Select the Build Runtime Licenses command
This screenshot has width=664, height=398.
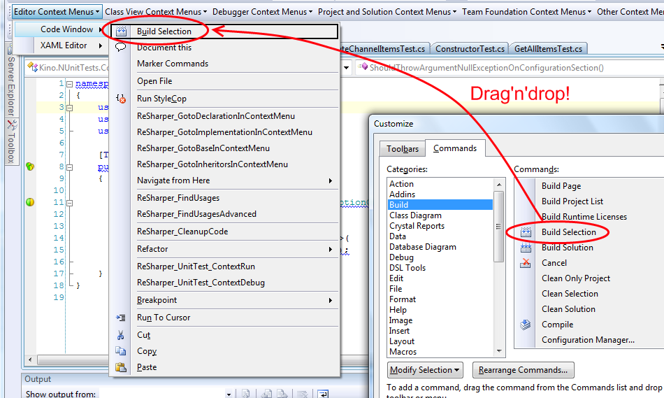584,217
